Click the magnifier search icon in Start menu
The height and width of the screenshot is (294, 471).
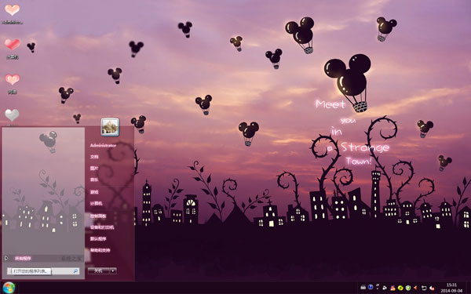pos(75,271)
